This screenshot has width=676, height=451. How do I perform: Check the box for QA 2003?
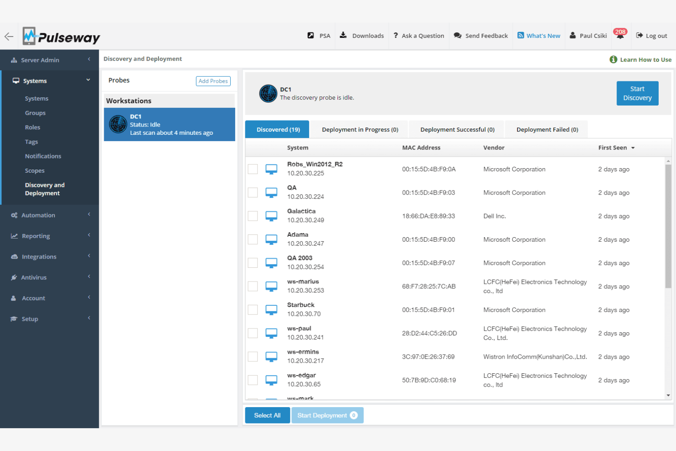coord(253,263)
